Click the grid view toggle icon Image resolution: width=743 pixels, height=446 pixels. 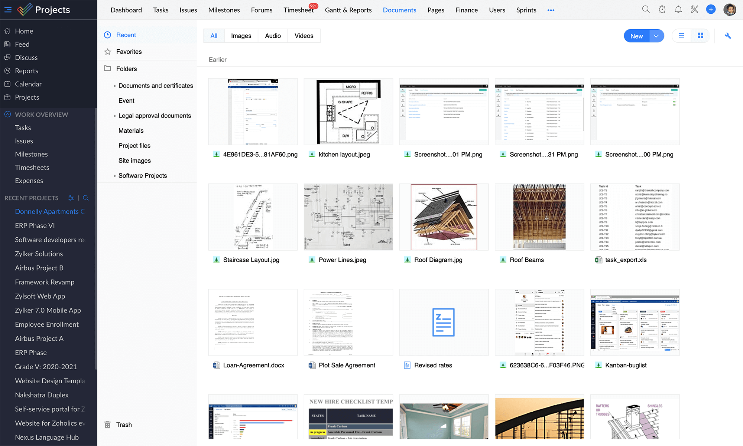click(x=700, y=36)
